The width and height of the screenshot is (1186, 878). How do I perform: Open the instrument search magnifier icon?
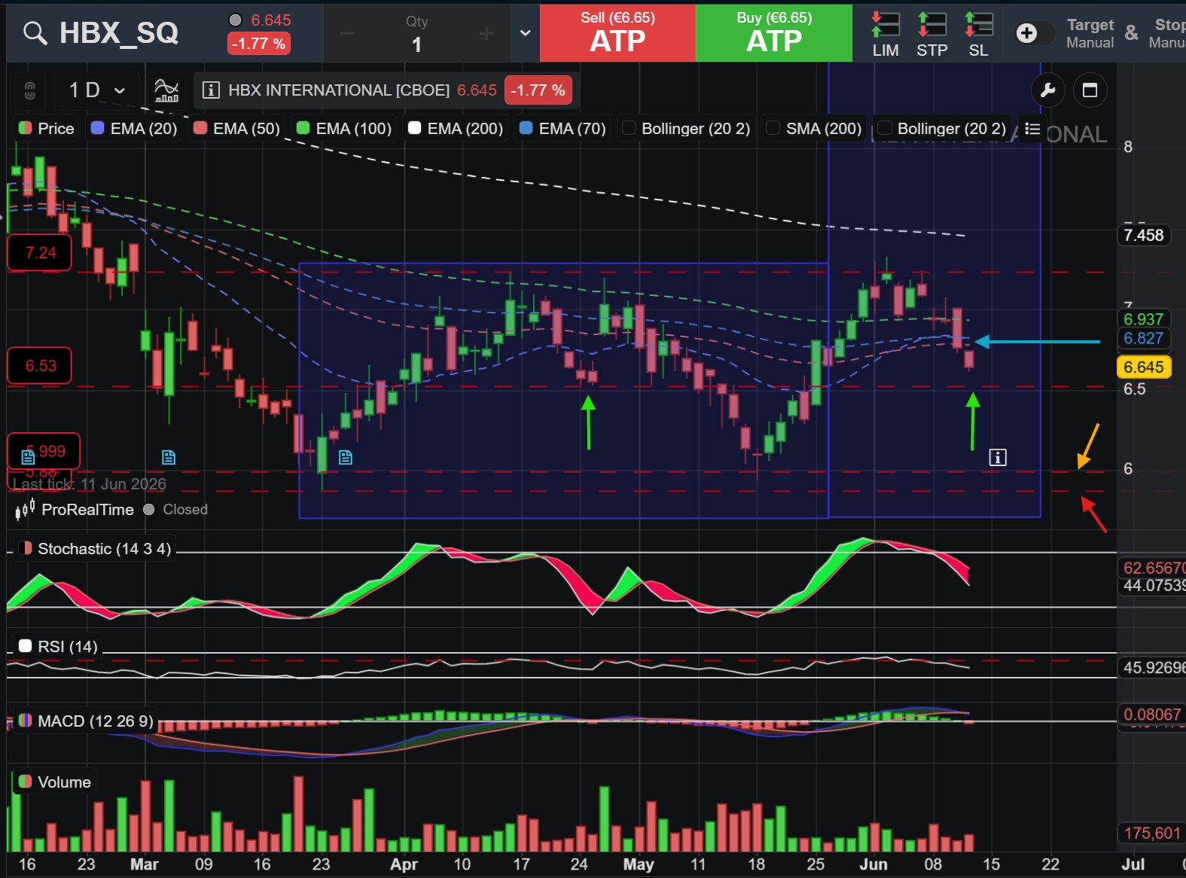point(35,33)
